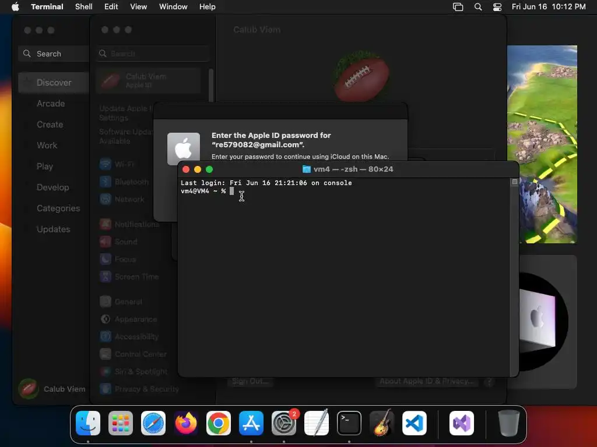This screenshot has height=447, width=597.
Task: Click the folder proxy icon in Terminal title
Action: [307, 169]
